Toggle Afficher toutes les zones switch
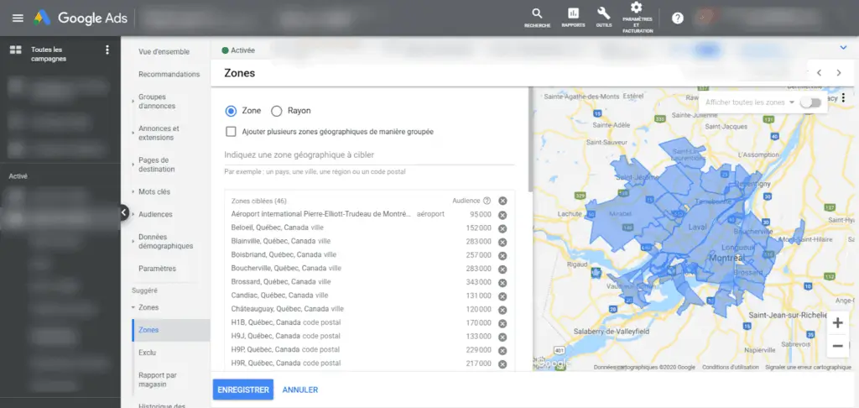The image size is (859, 408). [810, 102]
